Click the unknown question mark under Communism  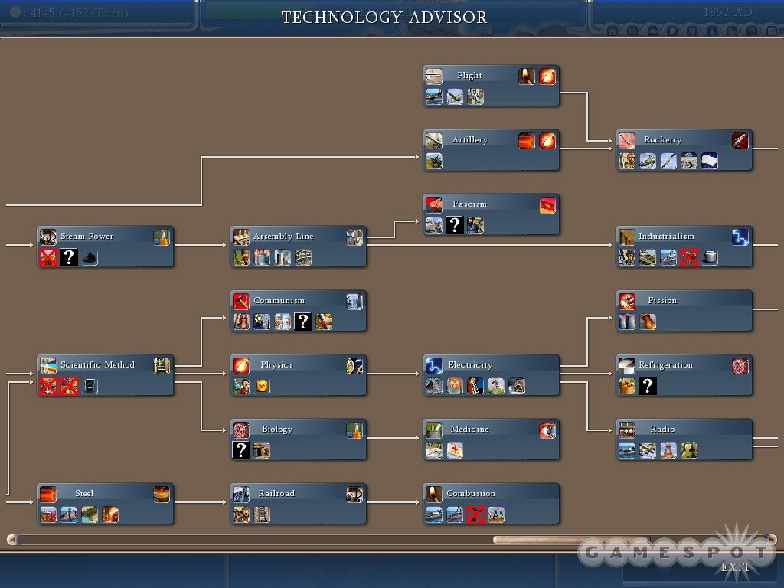coord(303,322)
